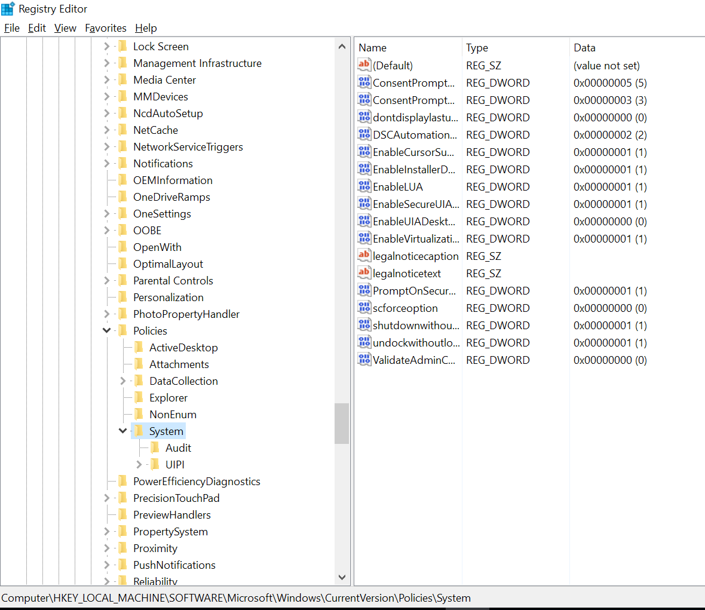Screen dimensions: 705x610
Task: Select the OEMInformation key
Action: [x=173, y=180]
